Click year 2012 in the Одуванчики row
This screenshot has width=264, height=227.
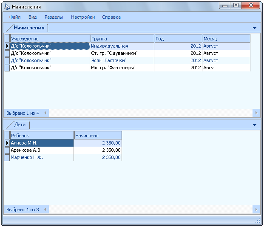point(178,53)
